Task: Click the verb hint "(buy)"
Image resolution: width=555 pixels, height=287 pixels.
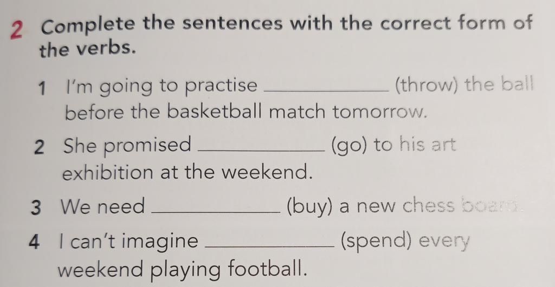Action: tap(309, 207)
